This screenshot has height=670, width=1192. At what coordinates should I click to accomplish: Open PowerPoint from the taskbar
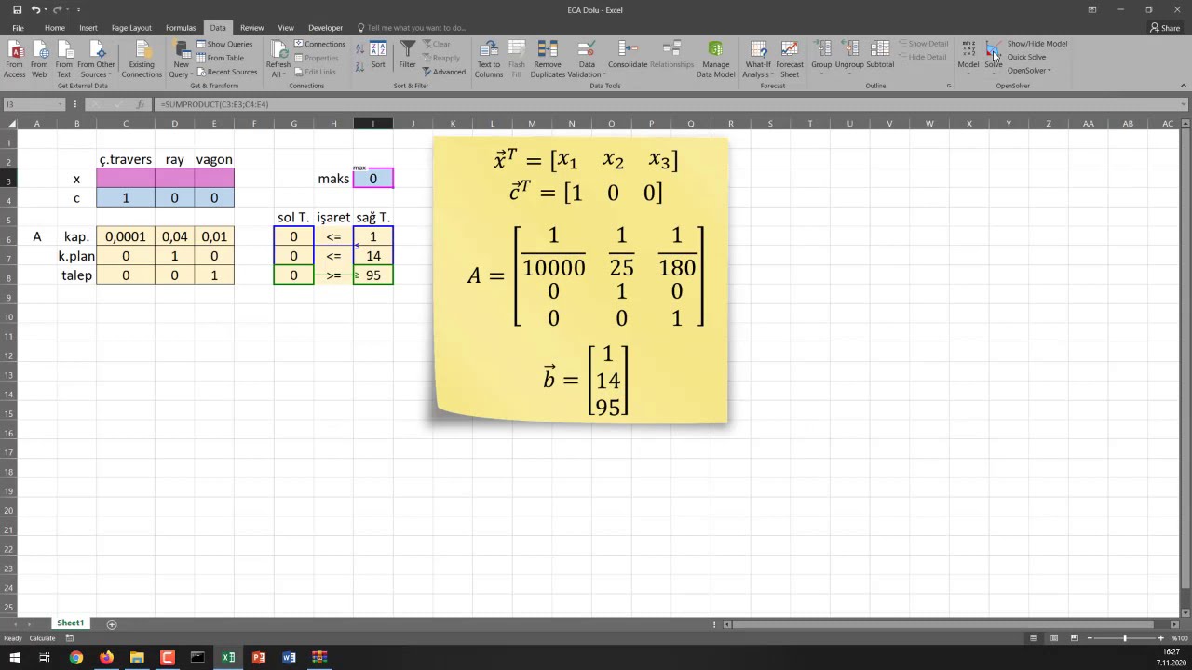[259, 657]
